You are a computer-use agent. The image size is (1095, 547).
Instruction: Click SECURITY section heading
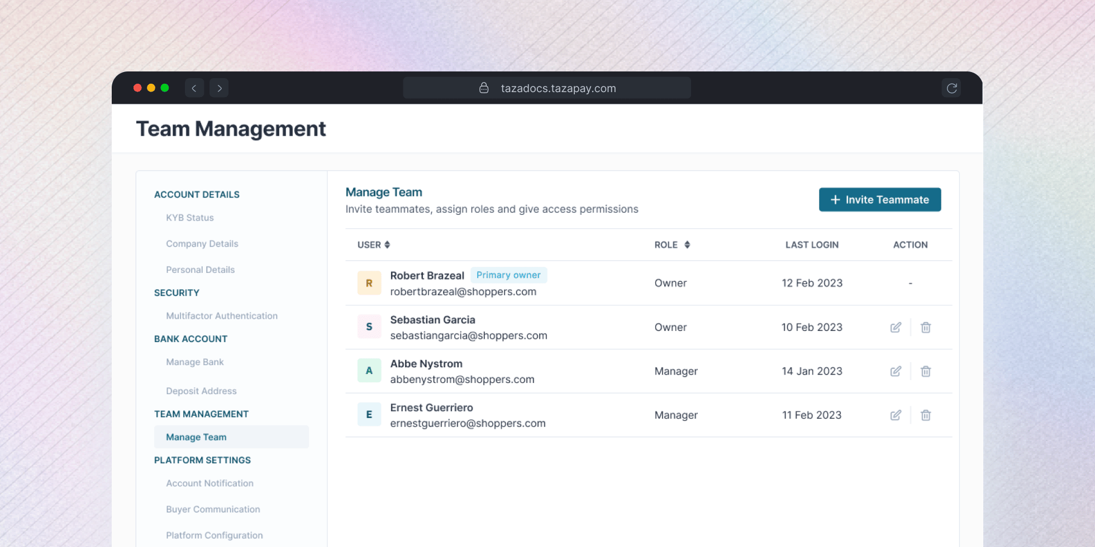177,293
